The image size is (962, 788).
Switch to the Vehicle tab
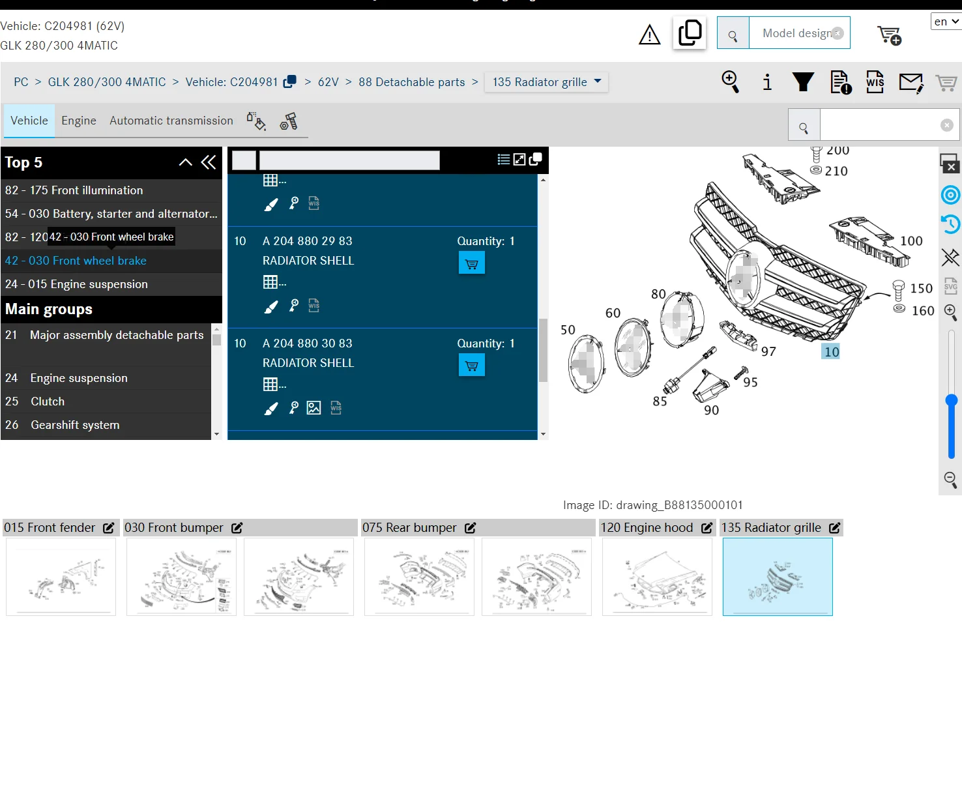pyautogui.click(x=29, y=121)
